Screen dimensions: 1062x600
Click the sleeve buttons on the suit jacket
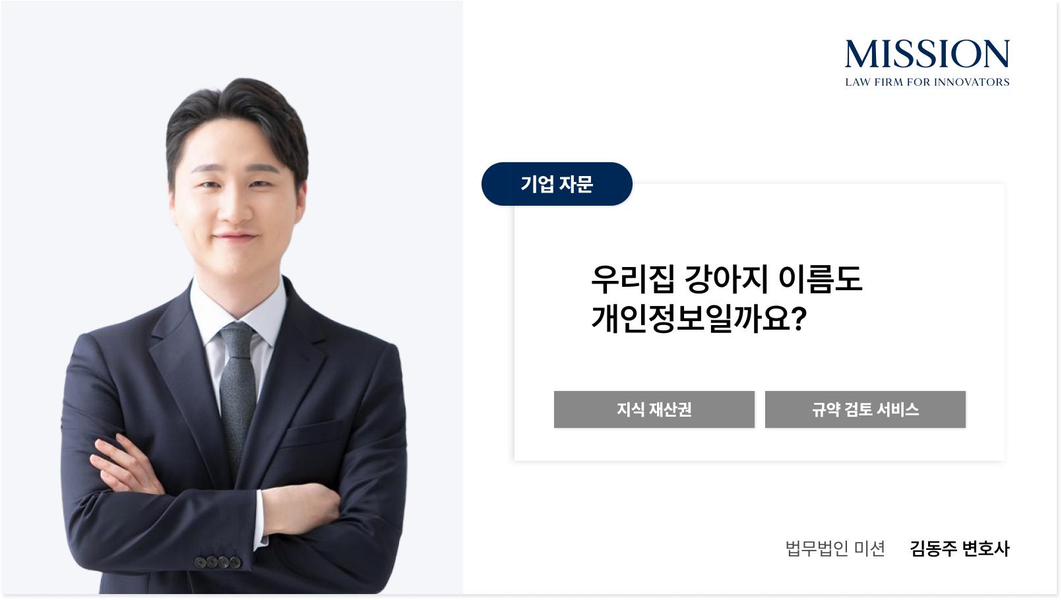(x=217, y=562)
